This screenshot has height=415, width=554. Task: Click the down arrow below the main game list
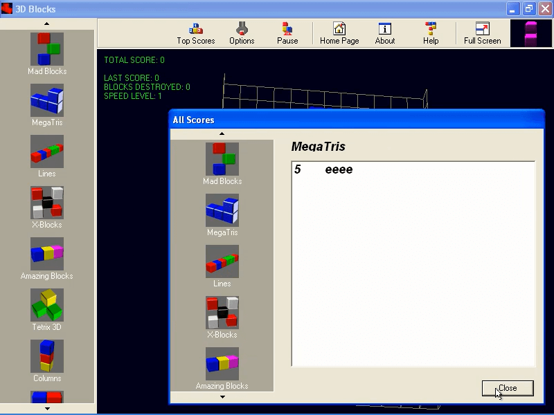(x=47, y=409)
